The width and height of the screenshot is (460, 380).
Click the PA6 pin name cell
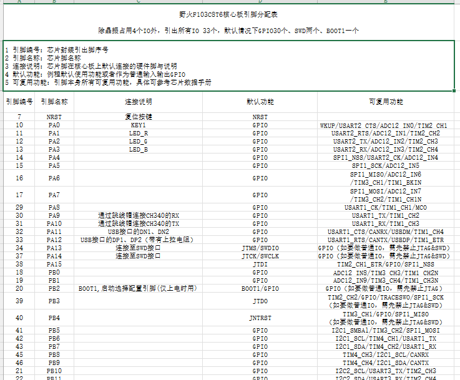click(54, 178)
